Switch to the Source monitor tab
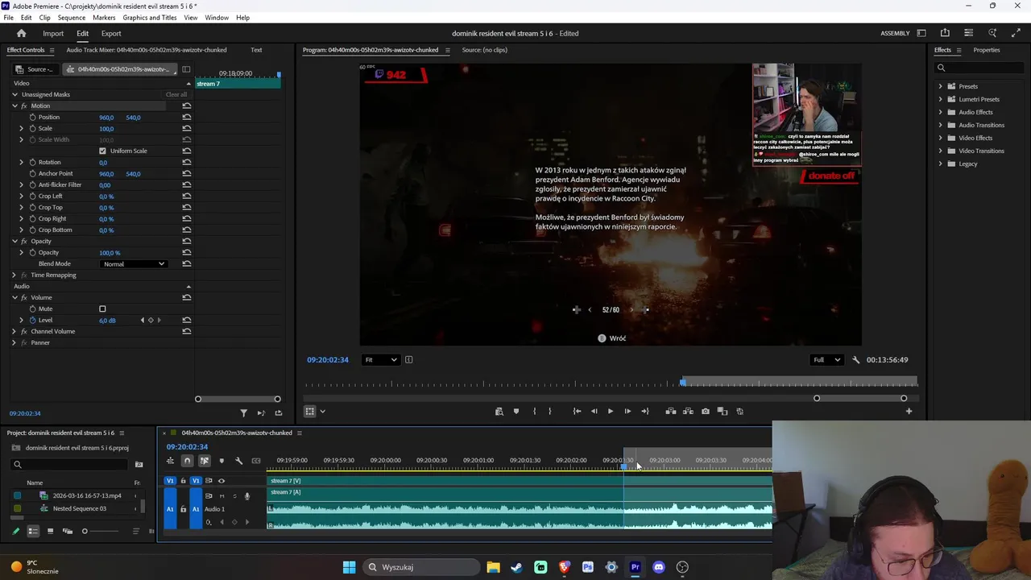 484,50
